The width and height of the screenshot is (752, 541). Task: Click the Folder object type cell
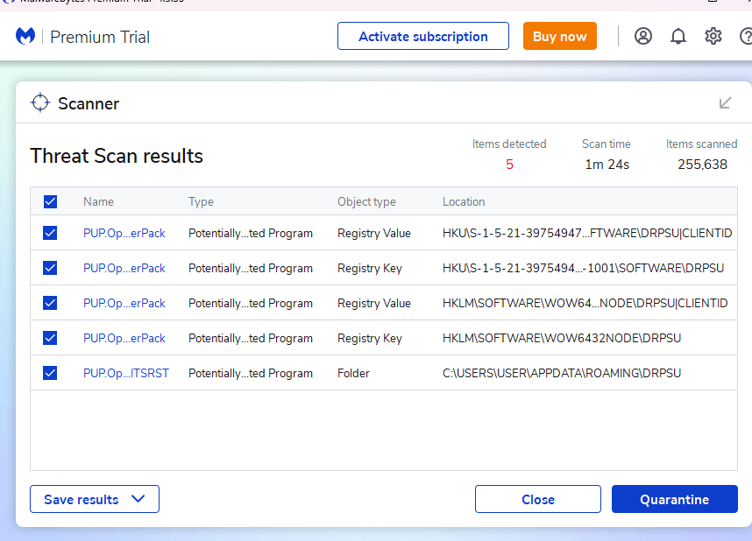[x=353, y=373]
